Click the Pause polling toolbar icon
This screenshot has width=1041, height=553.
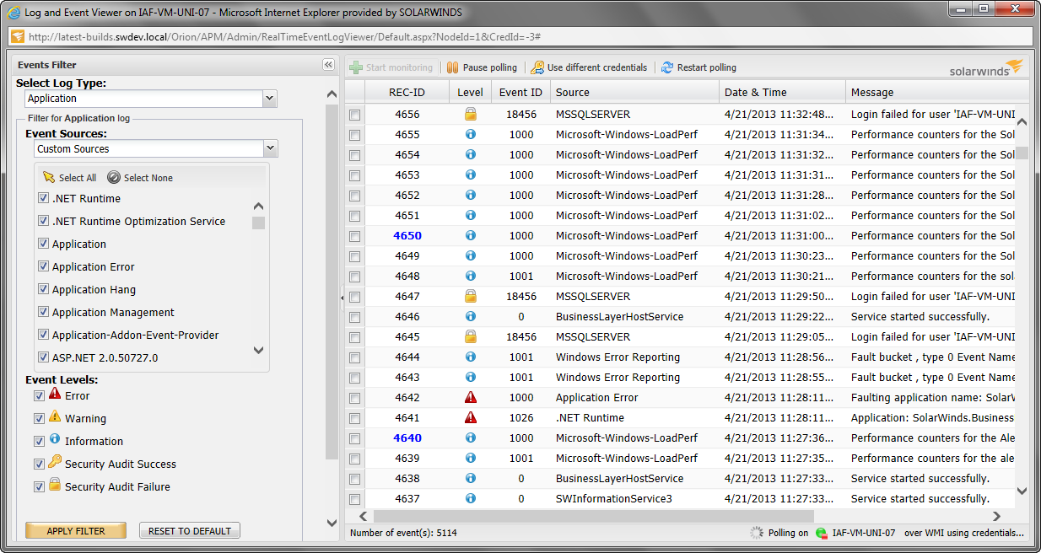click(452, 67)
